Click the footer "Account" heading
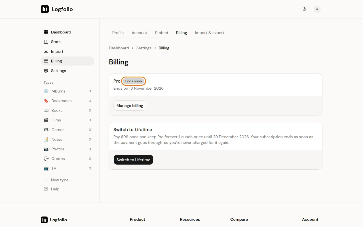The image size is (363, 227). [x=310, y=219]
